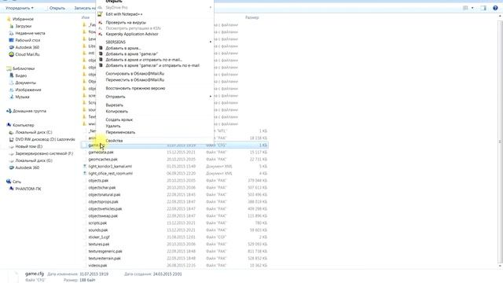Choose Удалить in context menu
Image resolution: width=503 pixels, height=283 pixels.
(x=113, y=126)
